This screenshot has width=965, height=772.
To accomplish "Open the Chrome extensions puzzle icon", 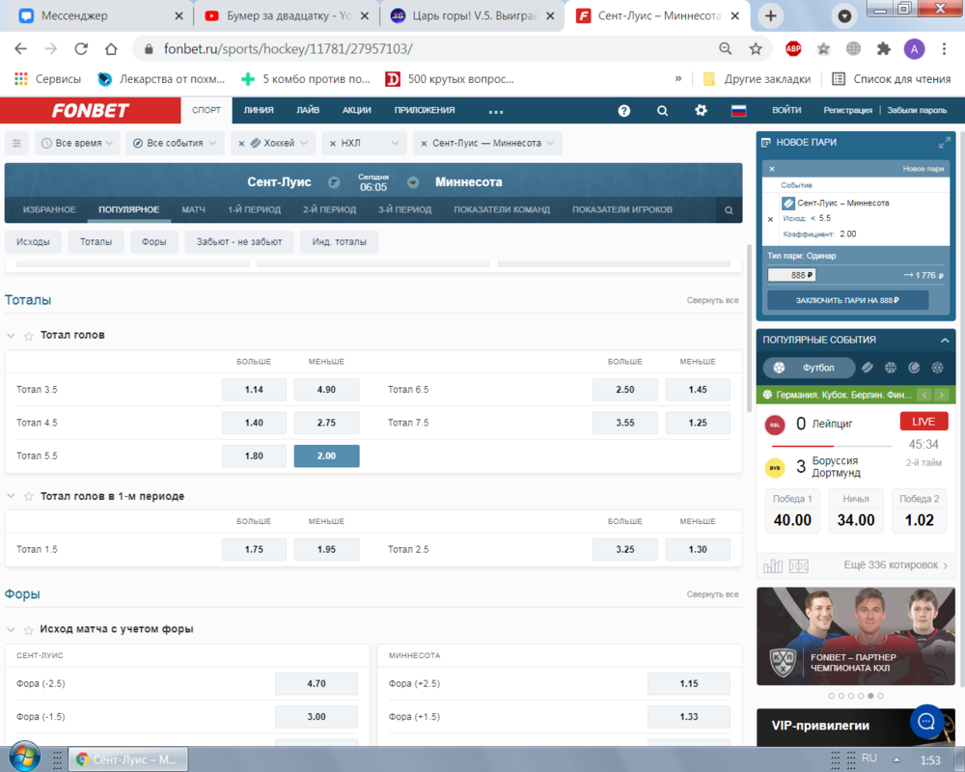I will (884, 48).
